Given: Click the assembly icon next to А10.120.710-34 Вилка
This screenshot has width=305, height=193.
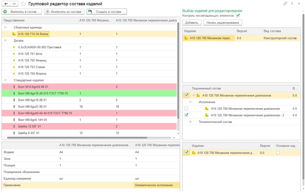Looking at the screenshot, I should [x=14, y=34].
